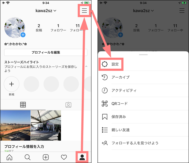Expand the kawa2sz account switcher dropdown

[x=46, y=11]
